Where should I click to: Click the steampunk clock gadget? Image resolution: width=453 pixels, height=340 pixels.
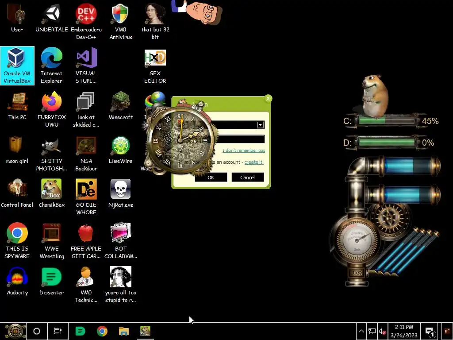(180, 141)
